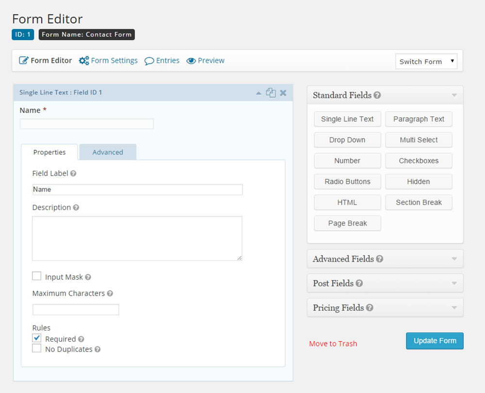
Task: Open help tooltip for Advanced Fields
Action: pos(380,259)
